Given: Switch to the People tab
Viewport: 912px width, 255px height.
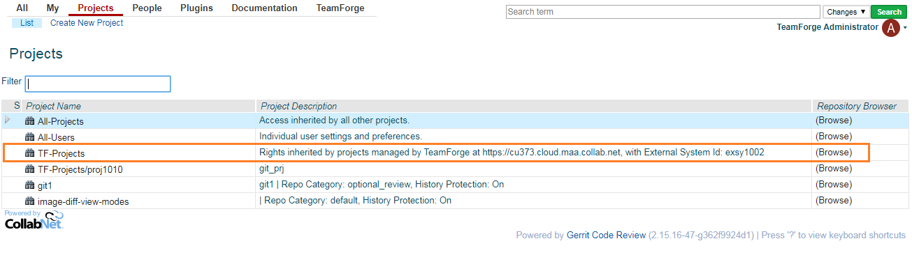Looking at the screenshot, I should 147,8.
